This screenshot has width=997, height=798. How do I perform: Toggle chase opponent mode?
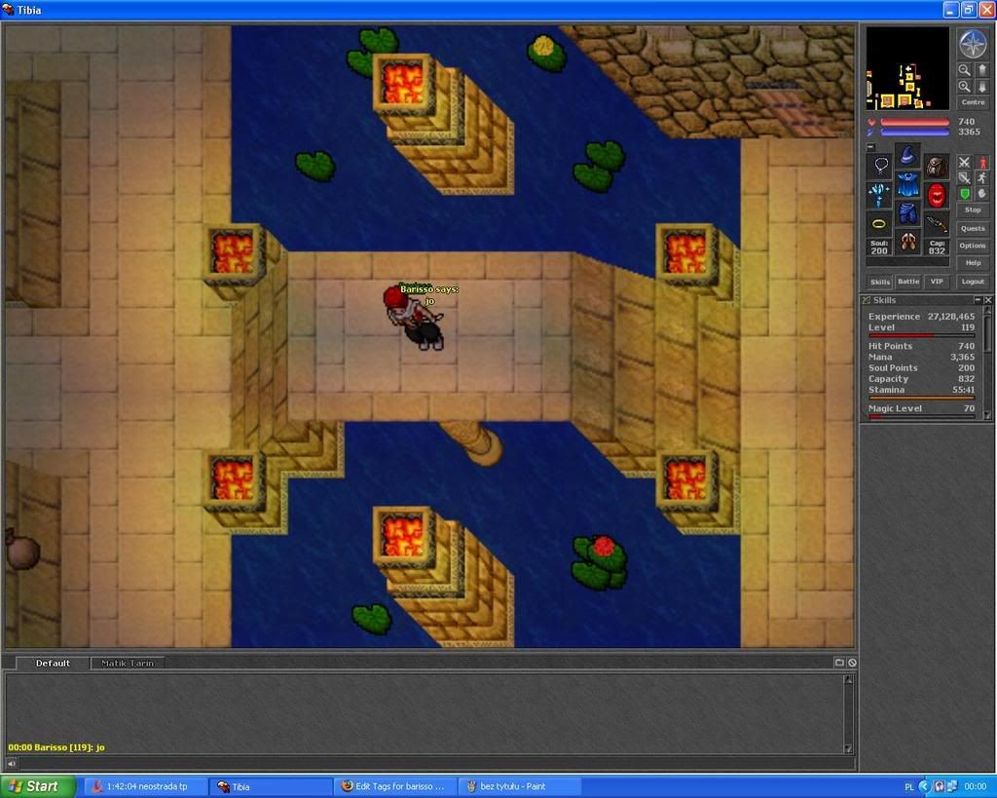click(982, 177)
